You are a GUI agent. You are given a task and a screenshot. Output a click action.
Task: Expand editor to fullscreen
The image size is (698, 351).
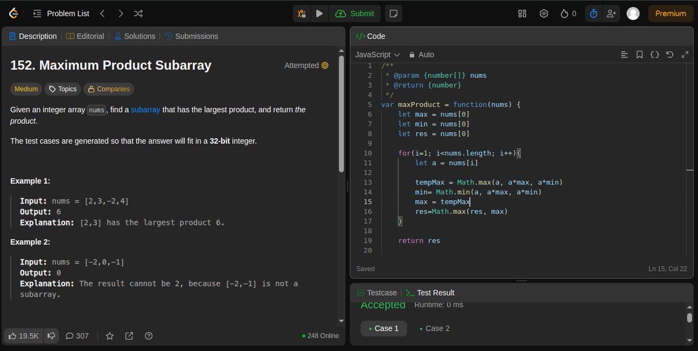pyautogui.click(x=685, y=55)
